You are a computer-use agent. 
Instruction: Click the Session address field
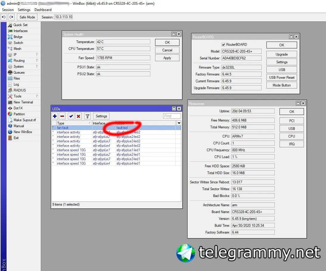click(63, 17)
